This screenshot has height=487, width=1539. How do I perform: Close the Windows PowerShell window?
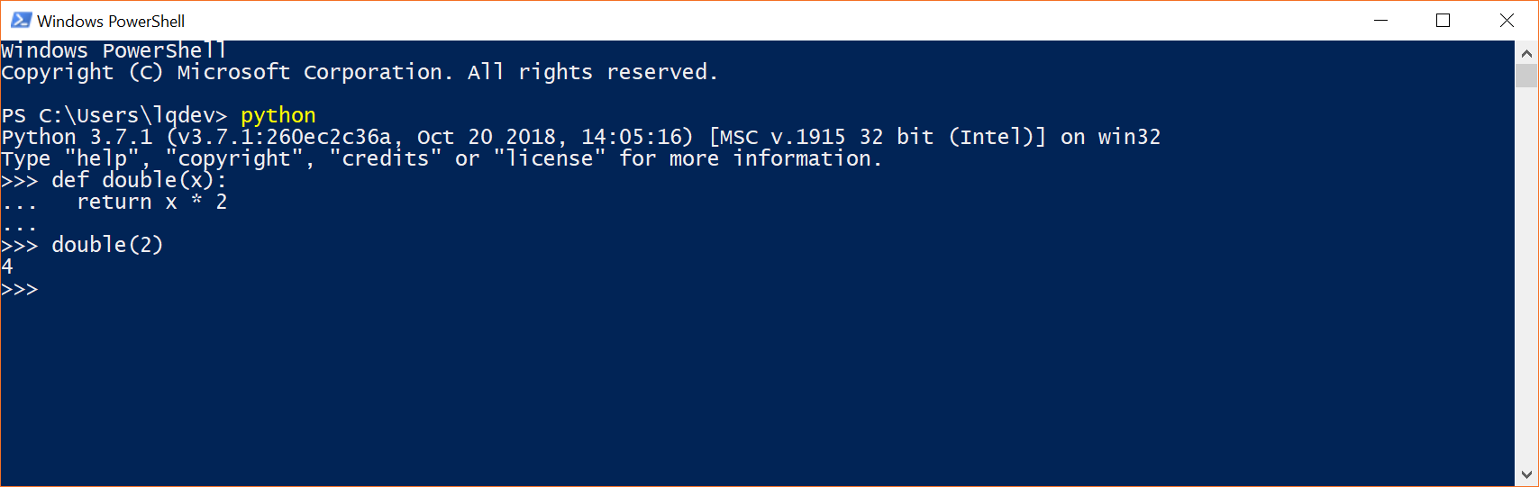(x=1507, y=21)
